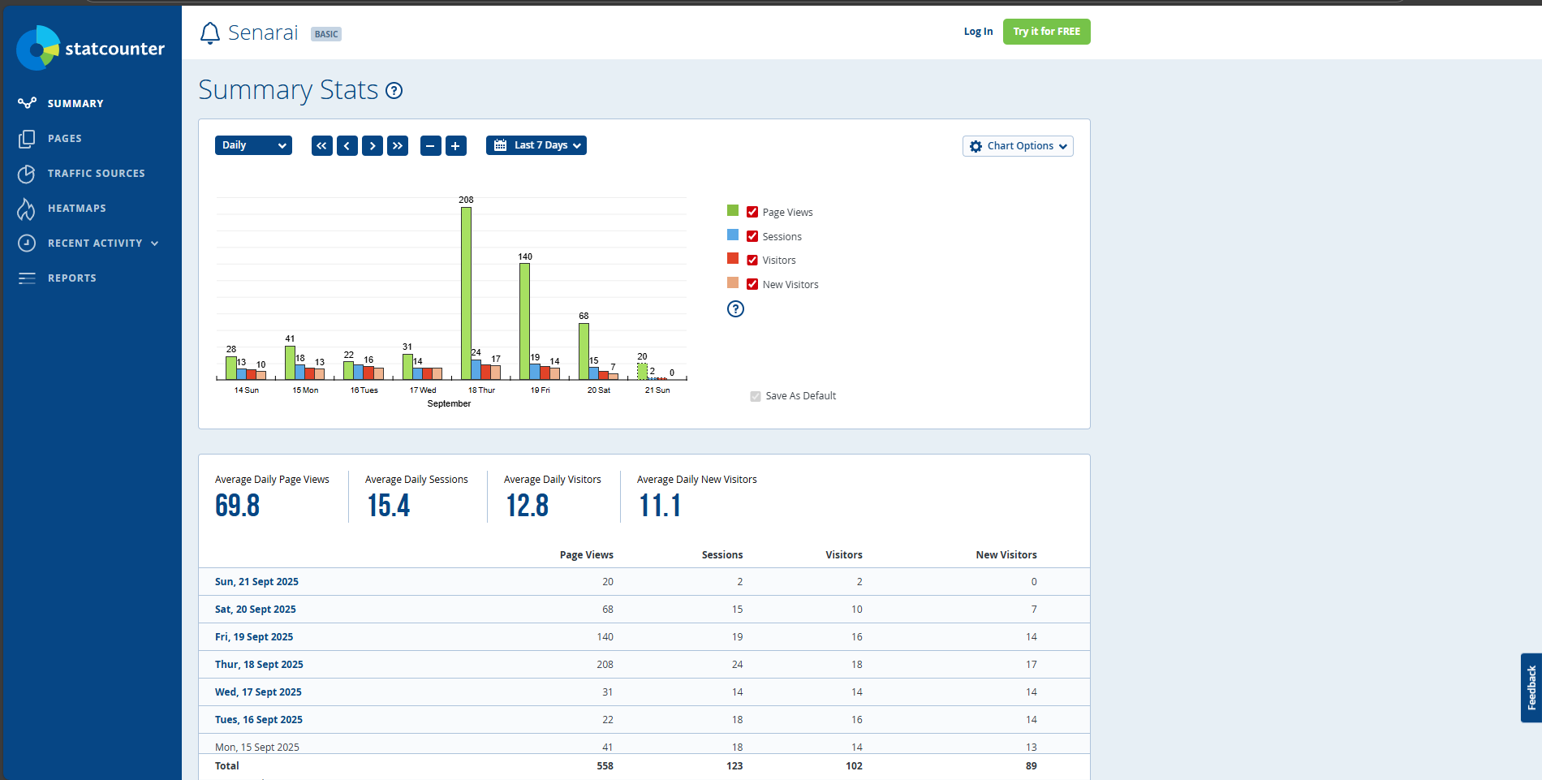Open the Daily frequency dropdown
The height and width of the screenshot is (780, 1542).
tap(253, 145)
